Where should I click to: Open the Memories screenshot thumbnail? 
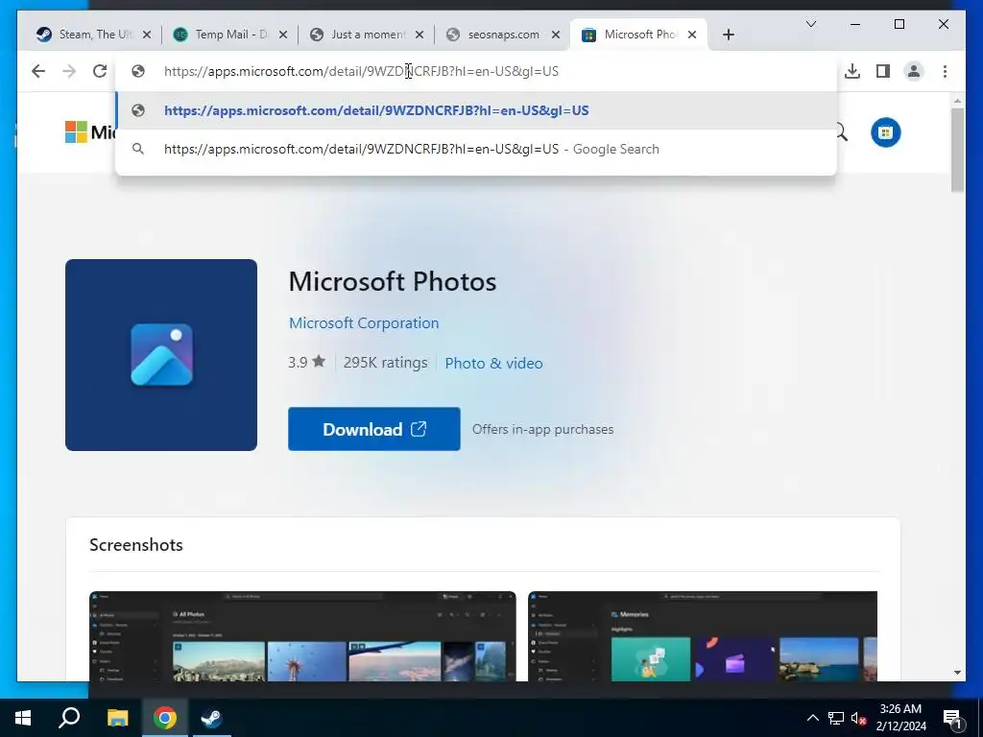pyautogui.click(x=703, y=636)
